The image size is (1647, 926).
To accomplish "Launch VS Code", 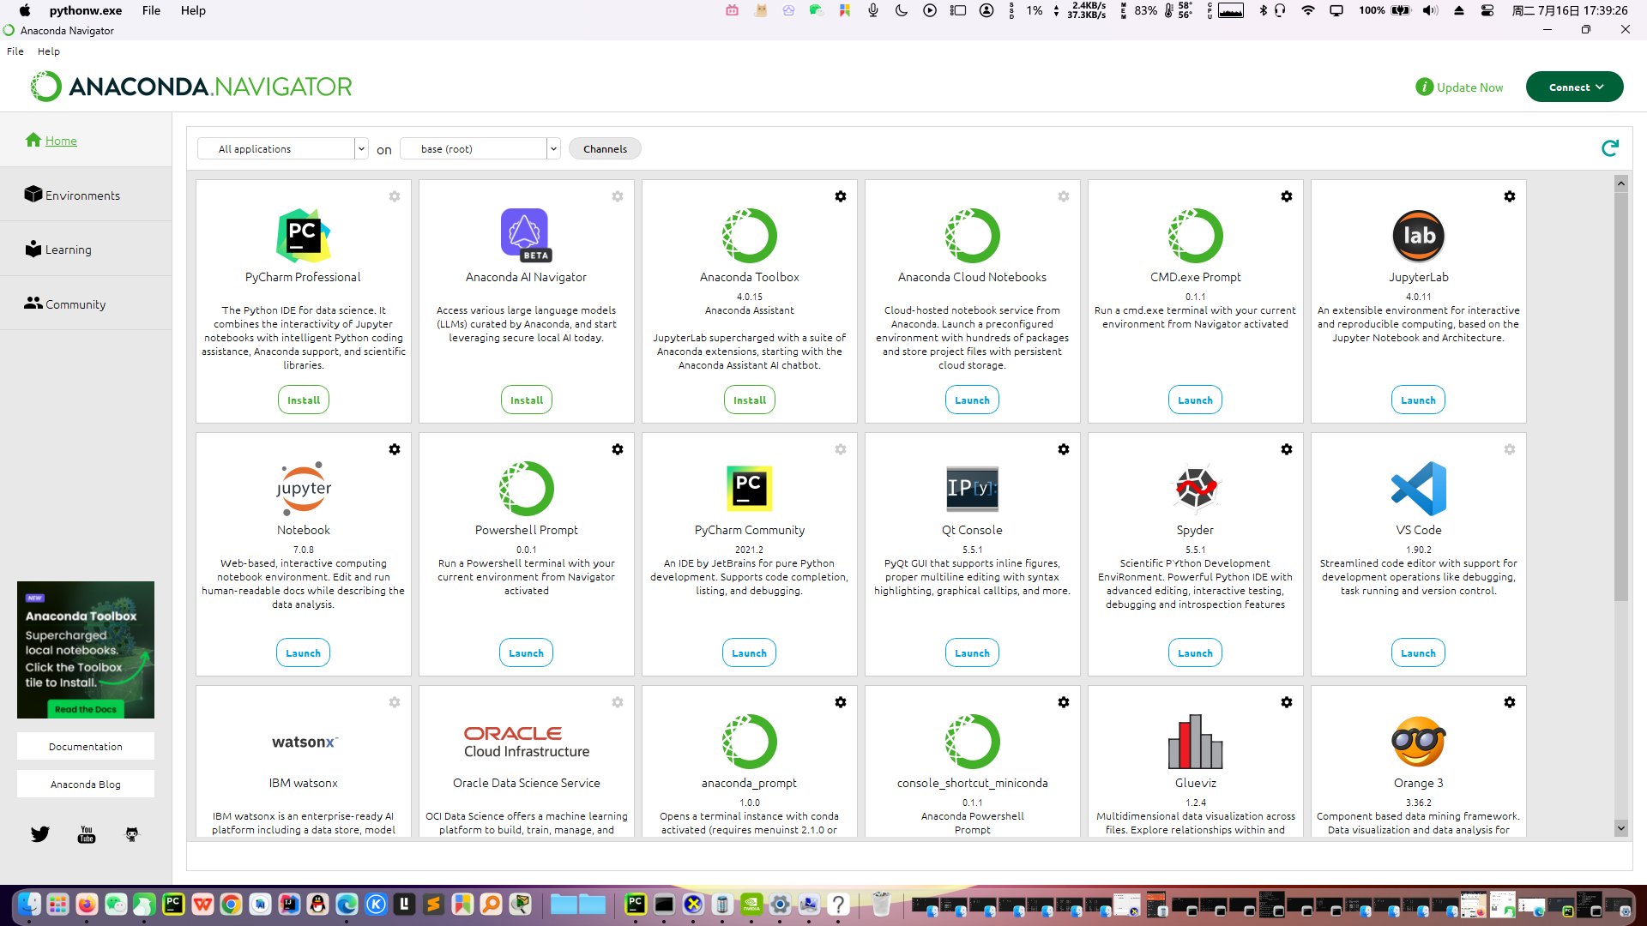I will click(1419, 653).
